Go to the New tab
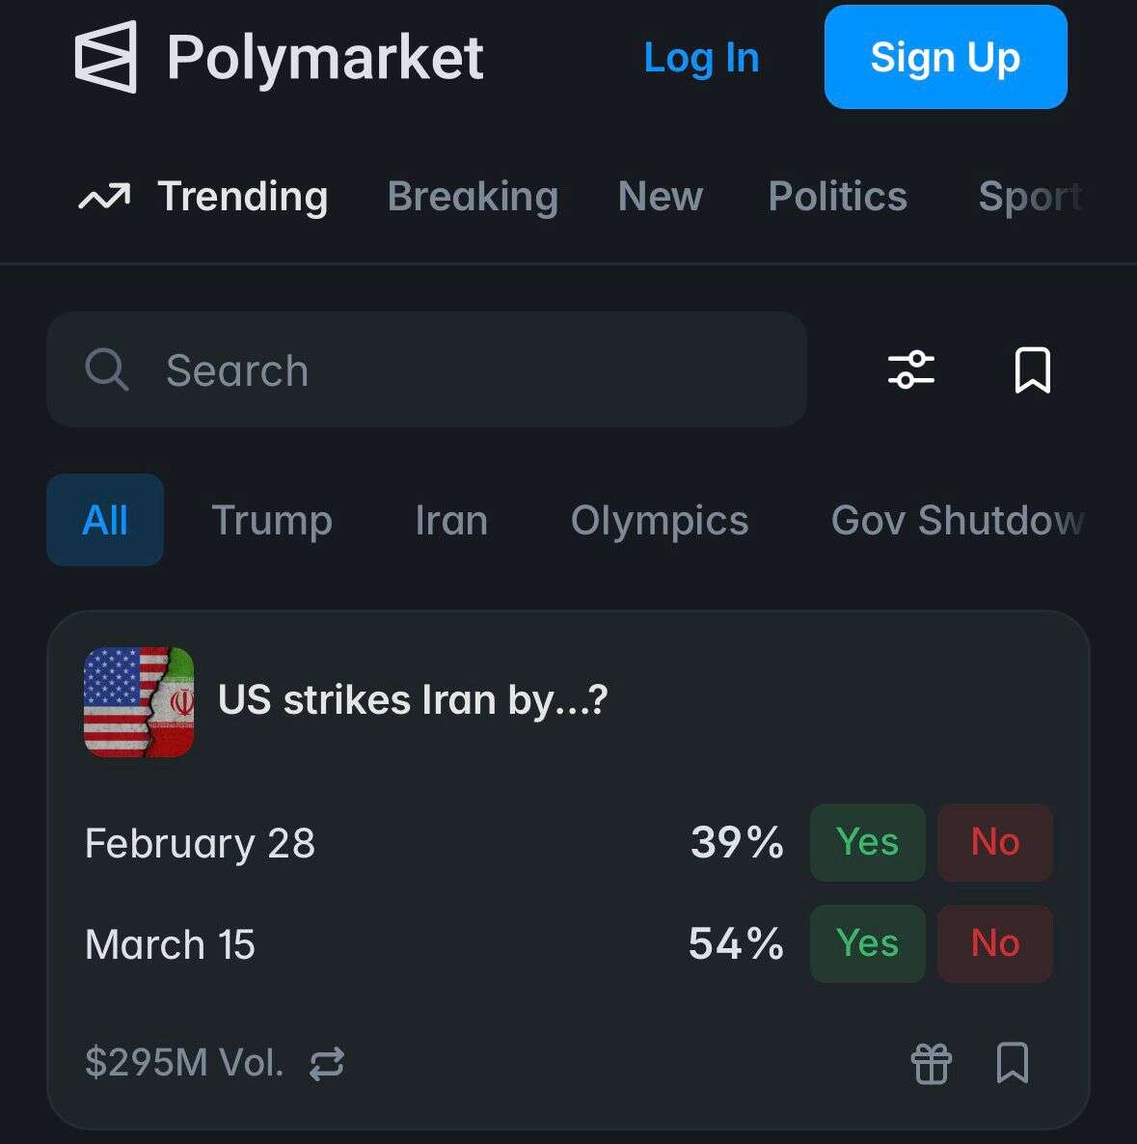Image resolution: width=1137 pixels, height=1144 pixels. click(661, 197)
